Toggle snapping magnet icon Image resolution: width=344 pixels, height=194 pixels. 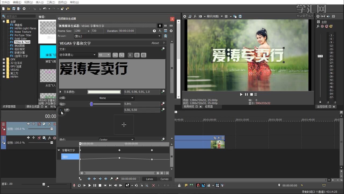(x=198, y=185)
